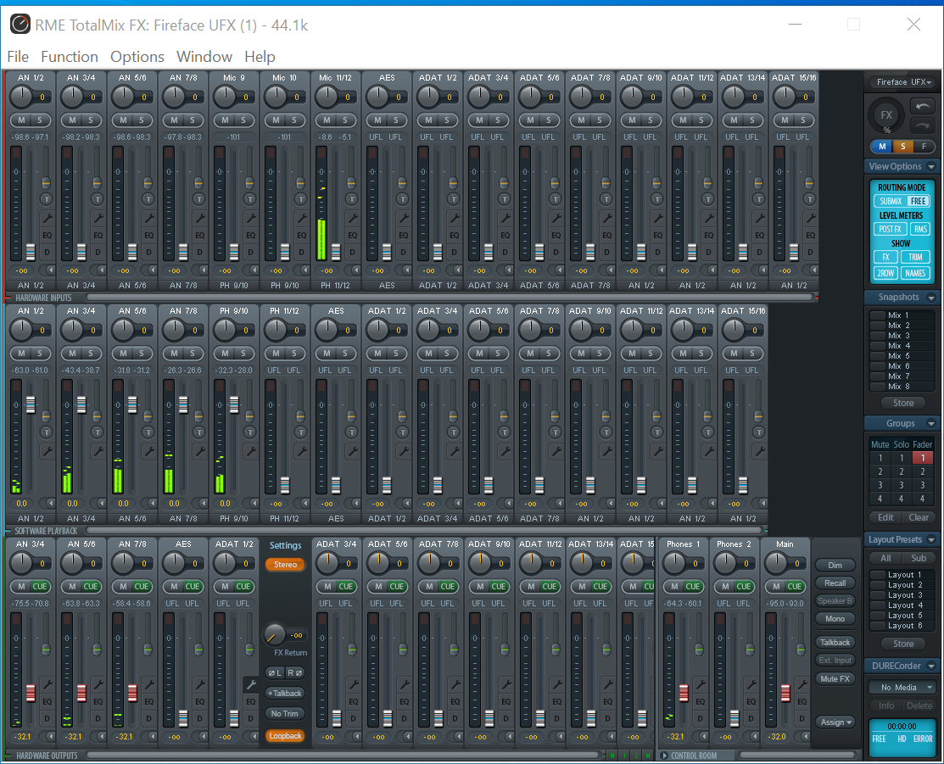Open the Assign dropdown

pos(835,722)
